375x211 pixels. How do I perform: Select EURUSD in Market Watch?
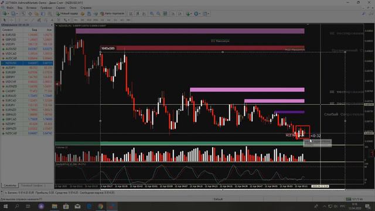[27, 35]
